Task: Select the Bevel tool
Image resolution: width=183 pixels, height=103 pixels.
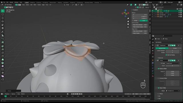Action: coord(3,49)
